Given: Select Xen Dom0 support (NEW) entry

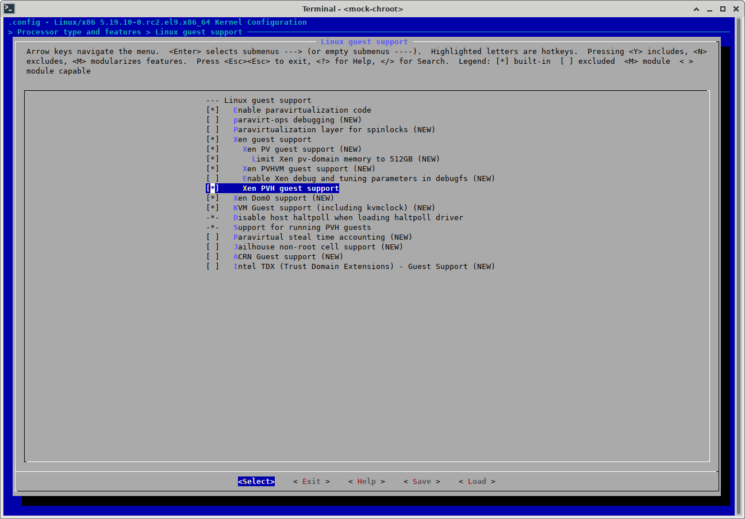Looking at the screenshot, I should [284, 198].
